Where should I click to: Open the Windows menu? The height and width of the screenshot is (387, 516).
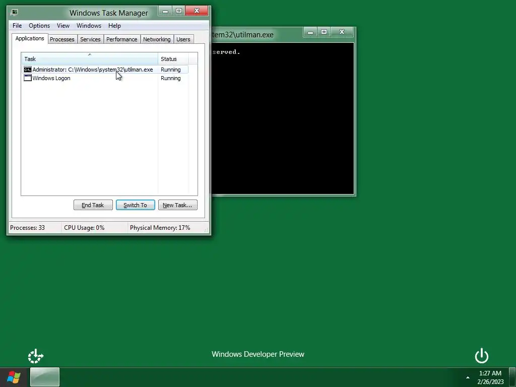pos(89,26)
